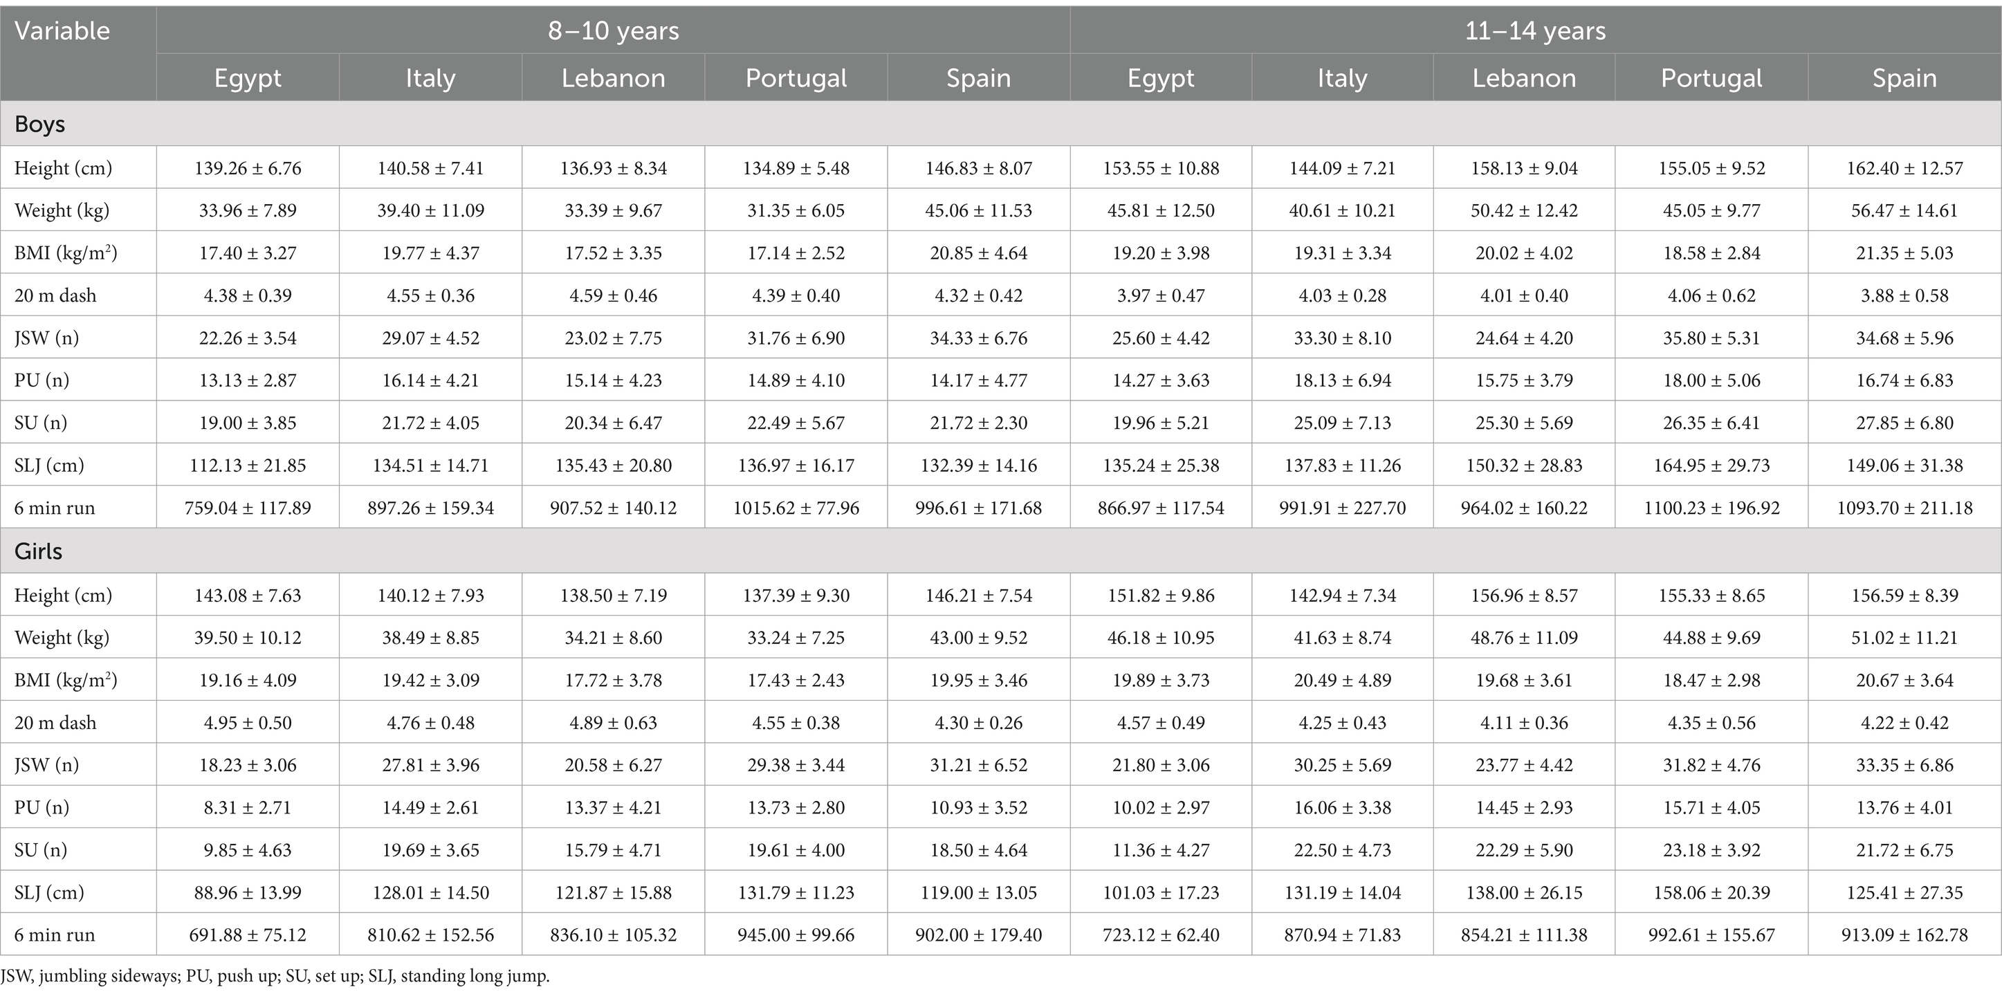Click Portugal header under 11–14 years
Image resolution: width=2002 pixels, height=994 pixels.
click(1711, 77)
